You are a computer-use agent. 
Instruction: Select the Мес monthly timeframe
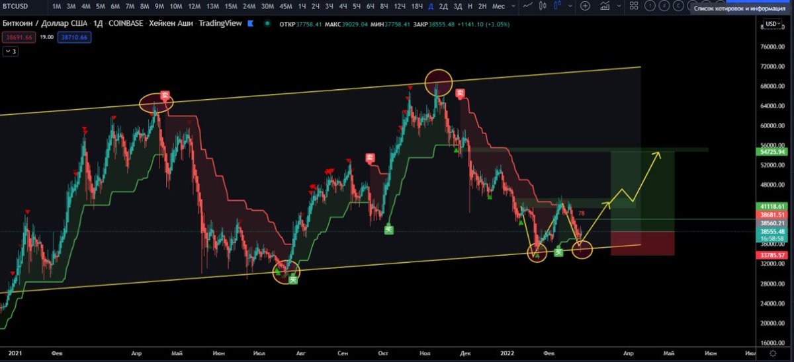click(x=498, y=6)
